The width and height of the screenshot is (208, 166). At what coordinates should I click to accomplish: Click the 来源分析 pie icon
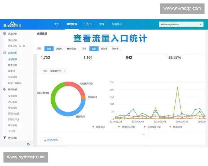(x=5, y=53)
